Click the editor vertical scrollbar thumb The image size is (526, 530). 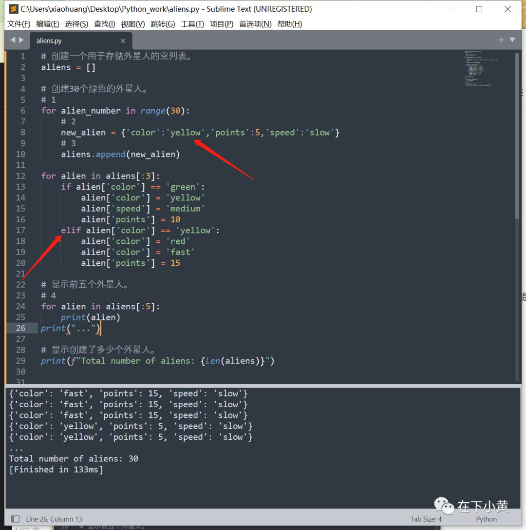517,136
